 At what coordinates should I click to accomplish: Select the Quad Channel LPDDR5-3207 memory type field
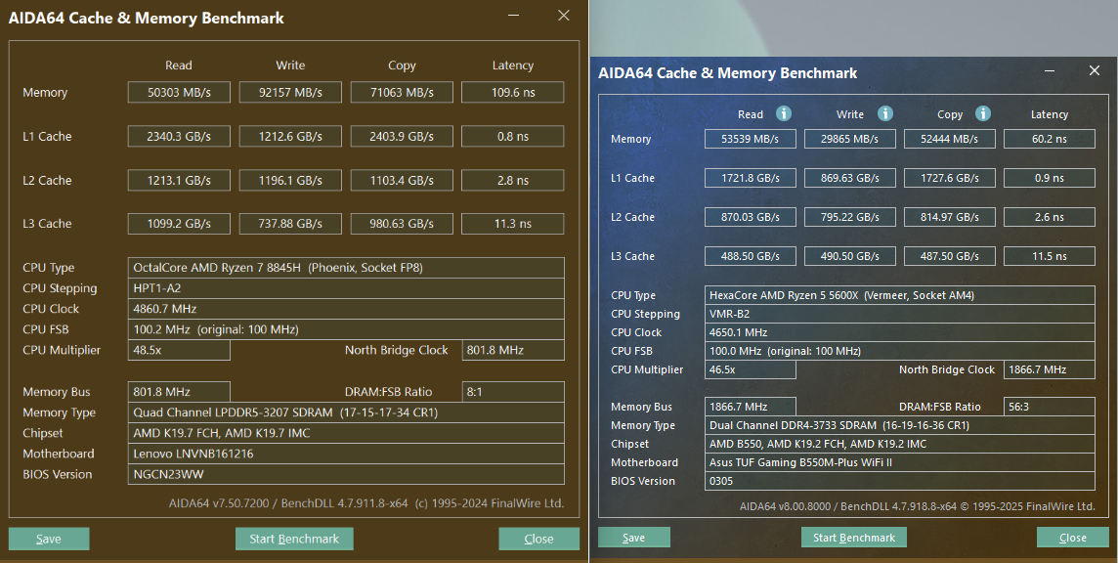tap(346, 412)
